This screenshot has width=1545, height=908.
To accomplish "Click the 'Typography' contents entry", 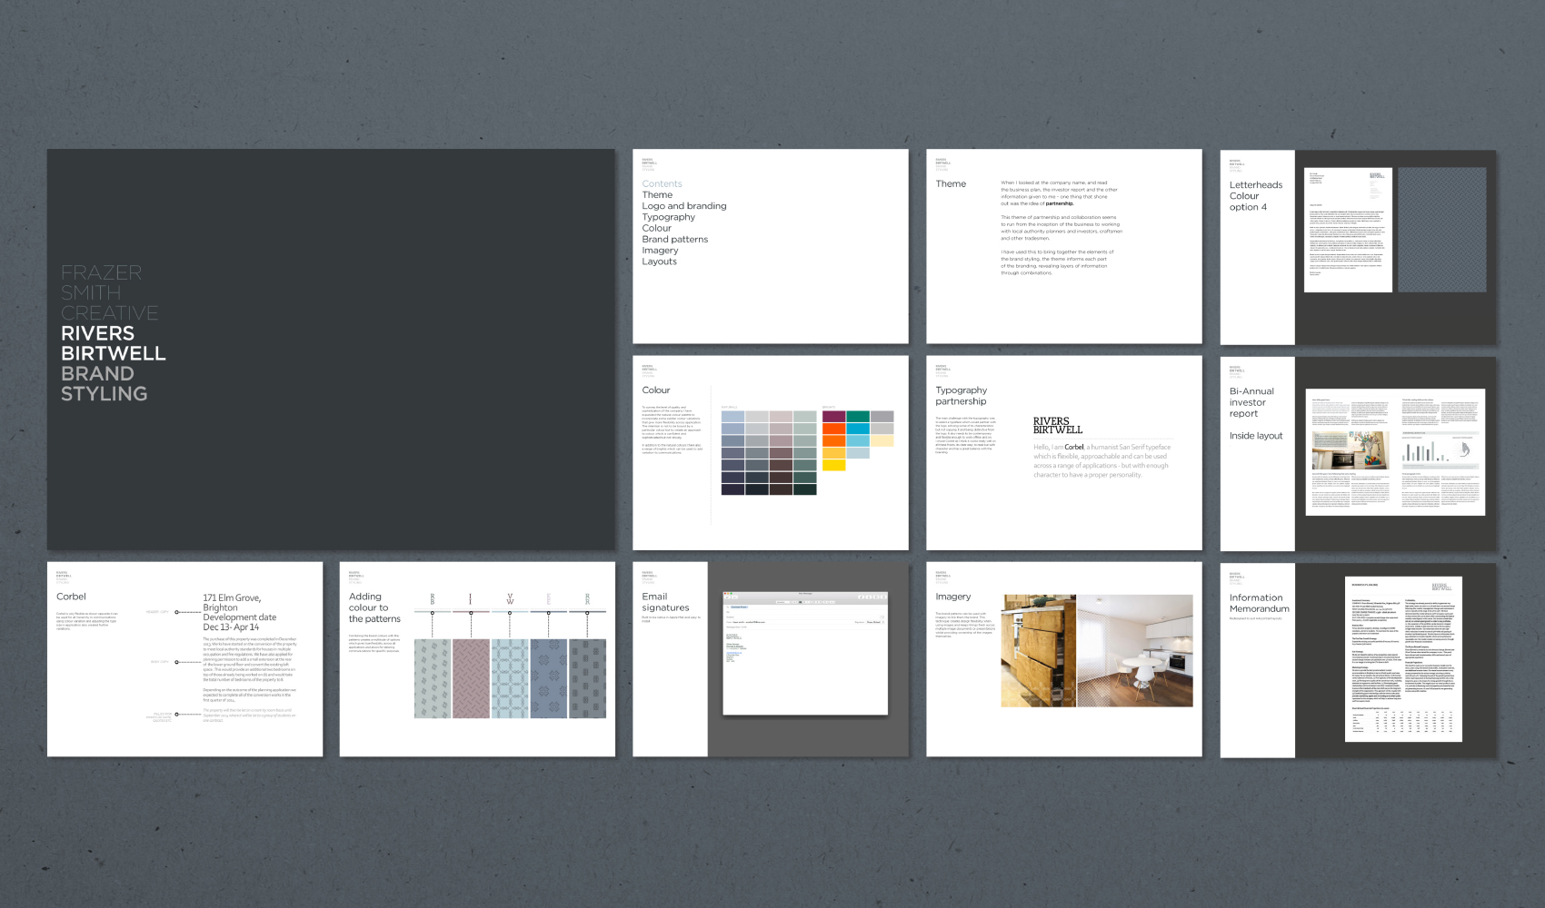I will point(668,217).
